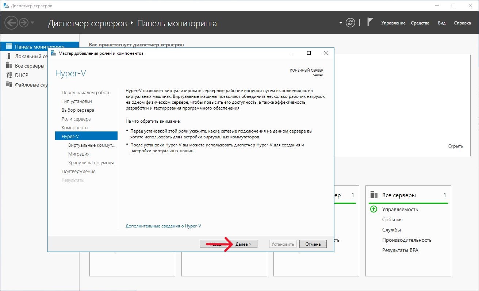The width and height of the screenshot is (479, 291).
Task: Open the notifications flag icon
Action: [370, 23]
